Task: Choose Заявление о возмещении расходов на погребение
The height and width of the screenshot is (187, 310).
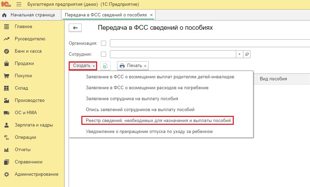Action: click(x=147, y=88)
